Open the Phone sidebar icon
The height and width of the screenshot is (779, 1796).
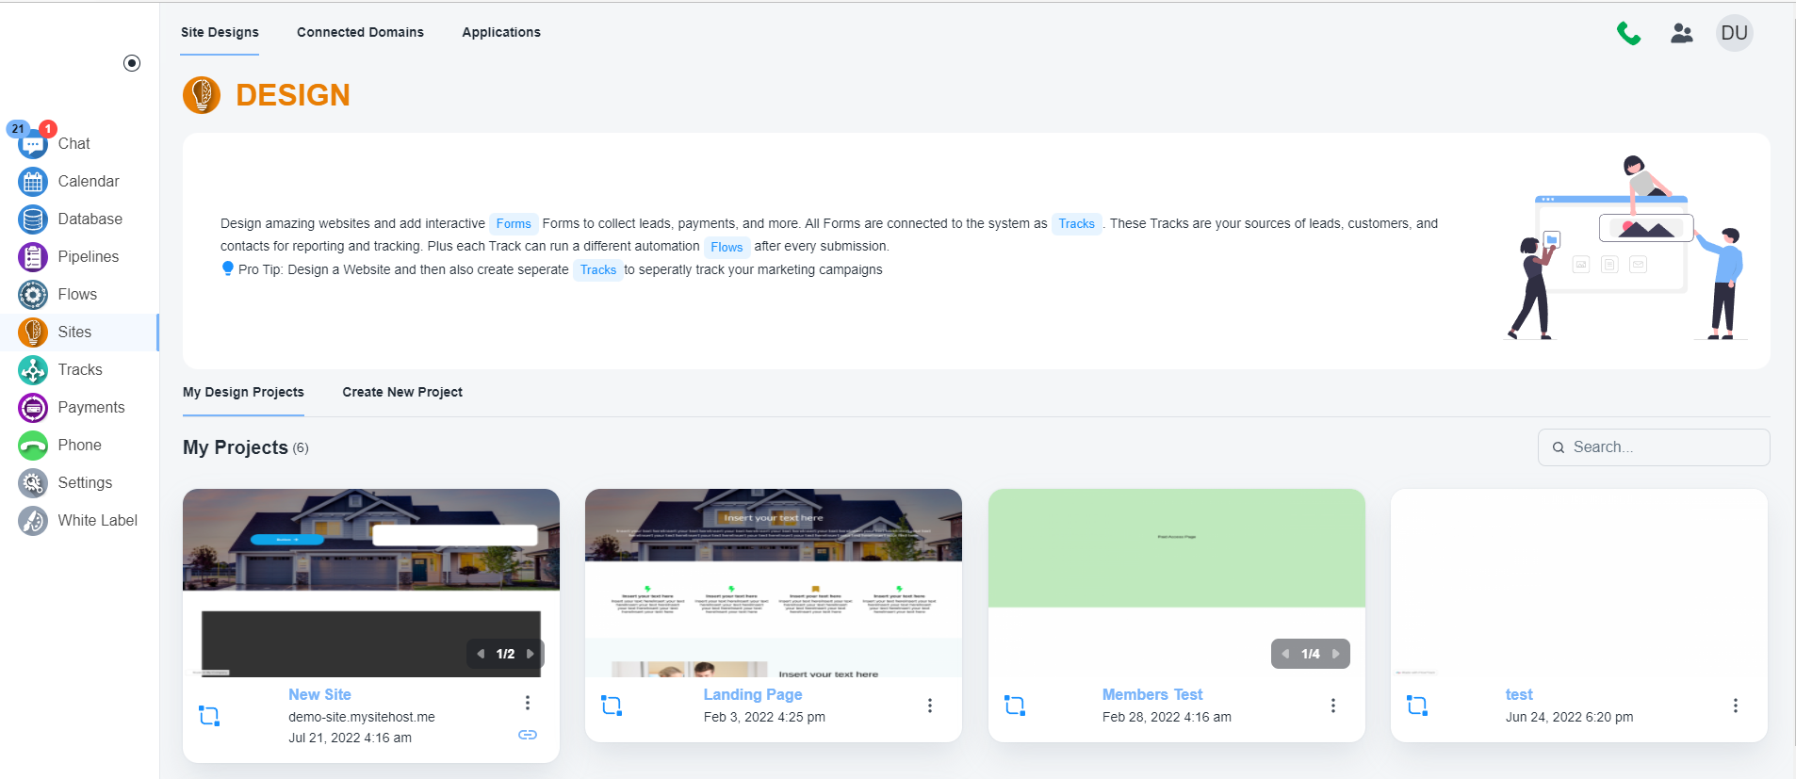click(33, 446)
